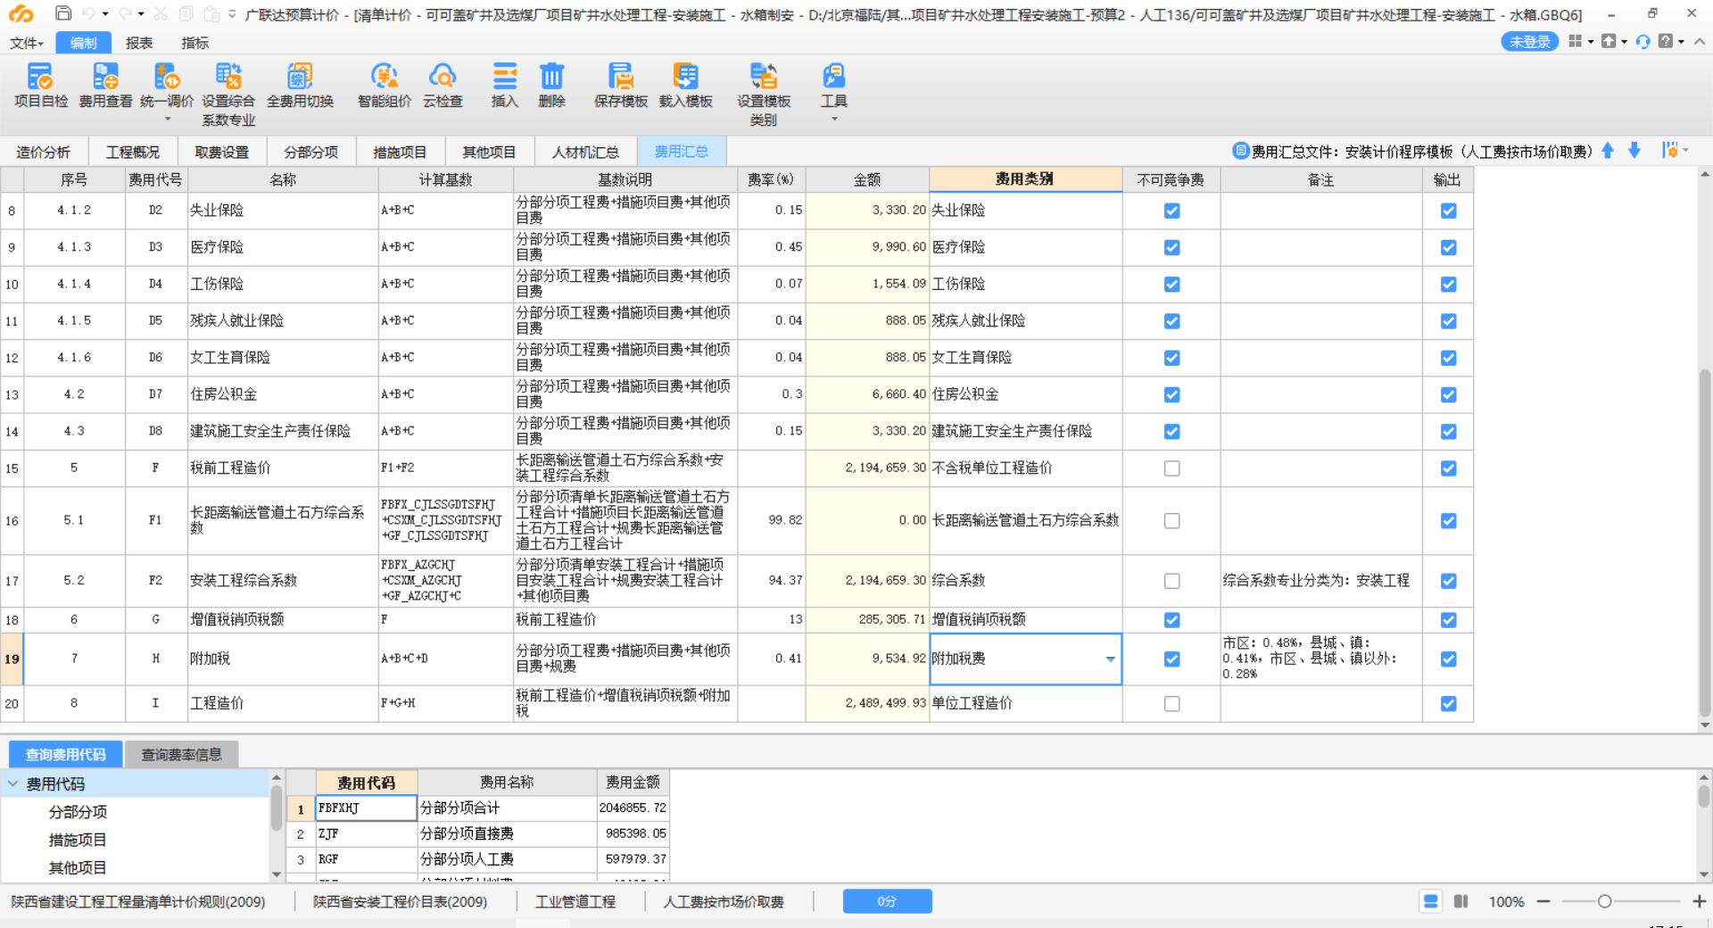Check 不可竞争费 for 安装工程综合系数 row

(1172, 581)
